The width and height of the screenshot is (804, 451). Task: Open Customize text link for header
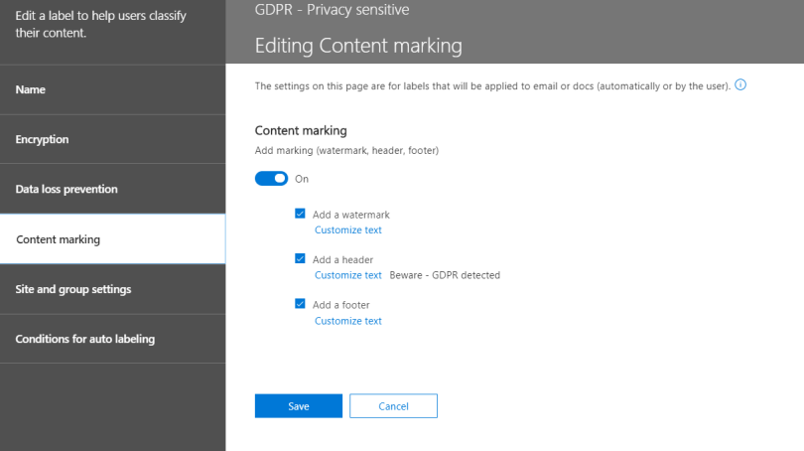pyautogui.click(x=347, y=275)
